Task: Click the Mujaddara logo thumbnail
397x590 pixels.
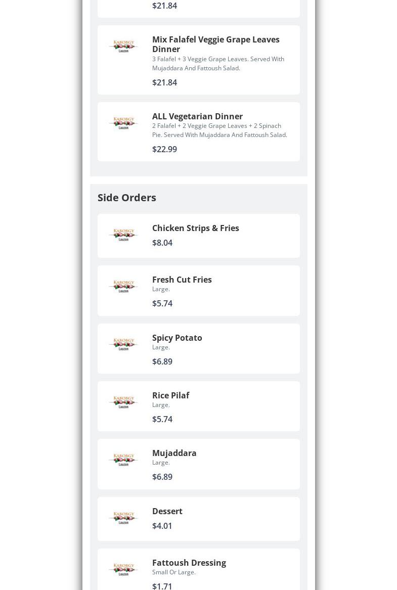Action: [123, 460]
